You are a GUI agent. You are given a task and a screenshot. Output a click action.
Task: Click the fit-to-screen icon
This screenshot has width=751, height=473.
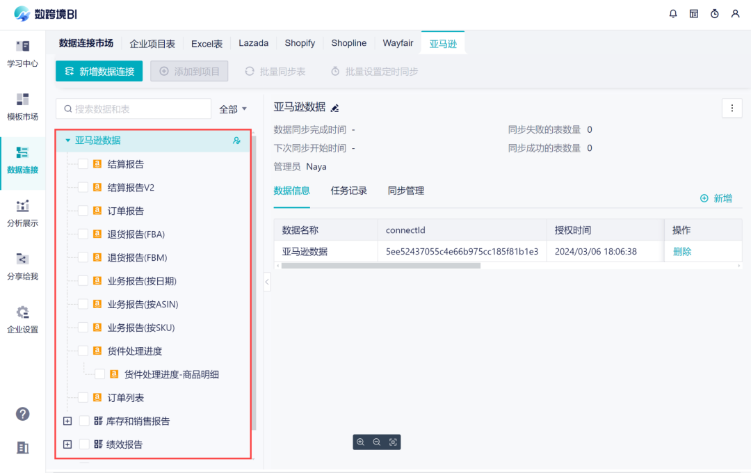(393, 442)
